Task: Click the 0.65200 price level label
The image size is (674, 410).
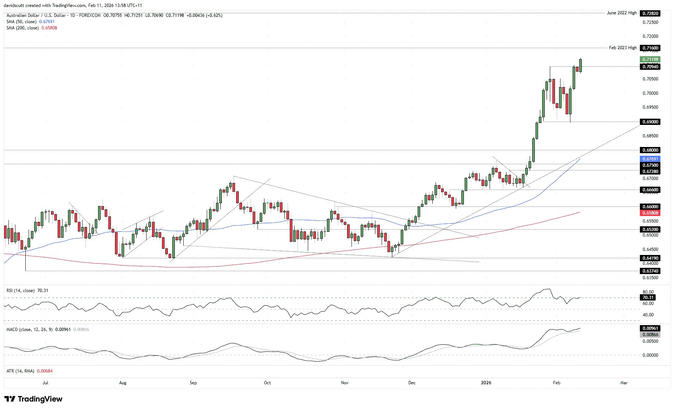Action: pyautogui.click(x=650, y=230)
